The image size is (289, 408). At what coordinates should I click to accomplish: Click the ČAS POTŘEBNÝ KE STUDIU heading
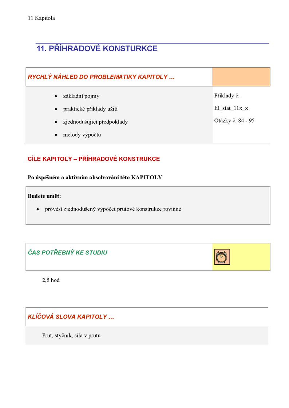[68, 253]
